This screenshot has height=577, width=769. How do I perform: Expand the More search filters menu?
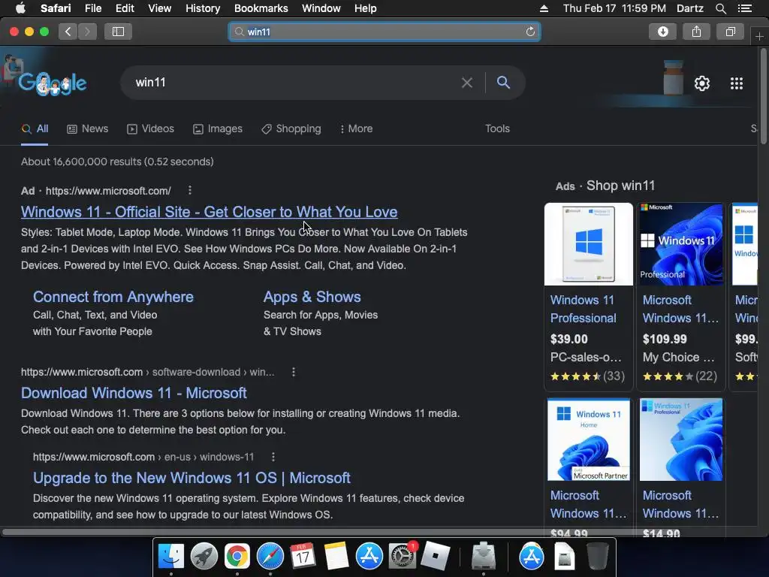(356, 128)
